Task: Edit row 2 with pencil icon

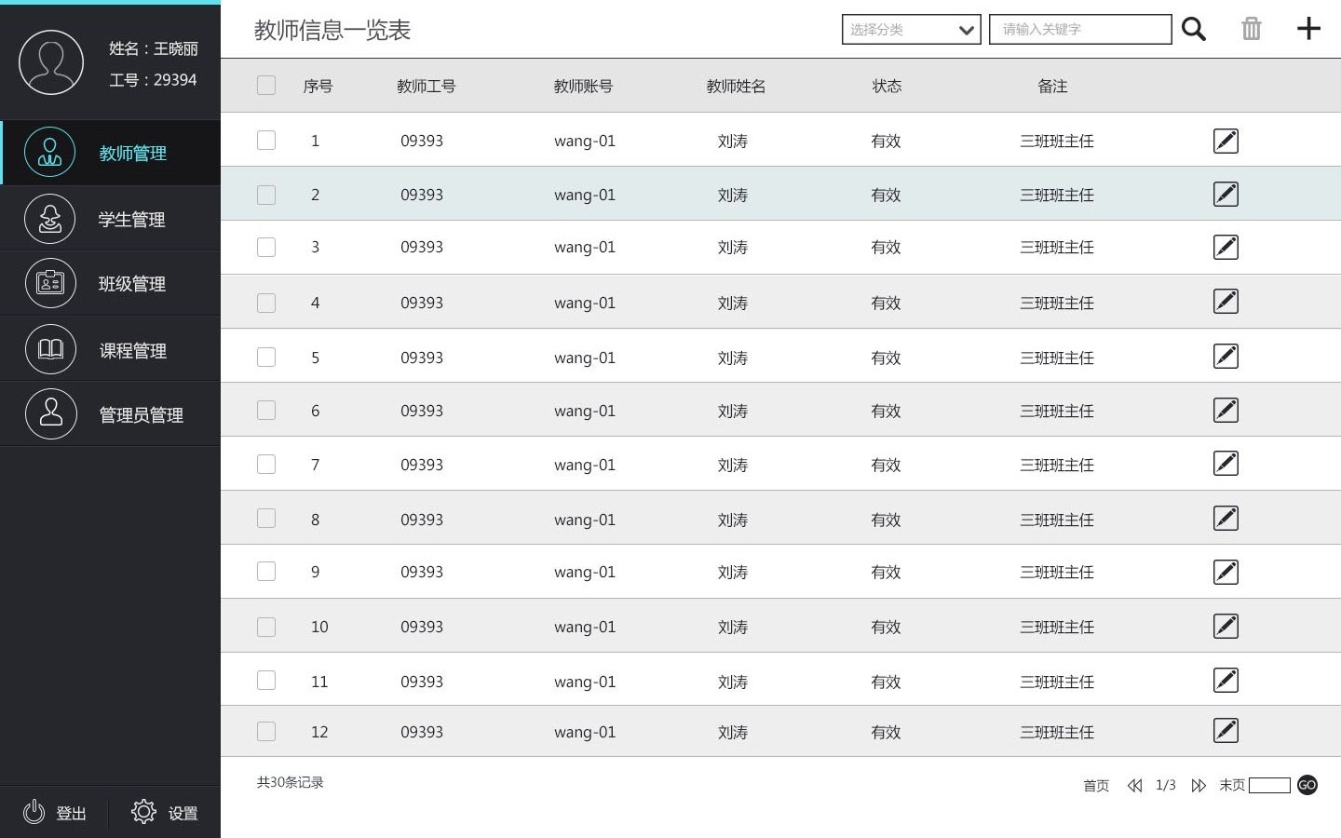Action: click(x=1226, y=194)
